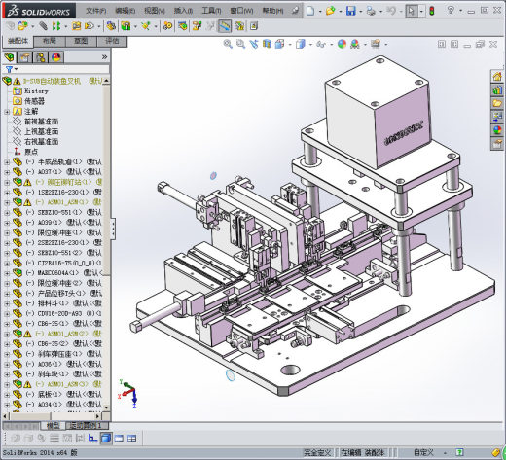Click the New document icon
Image resolution: width=506 pixels, height=460 pixels.
point(310,11)
